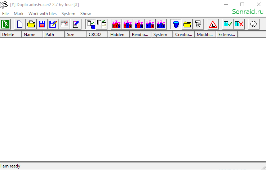266x170 pixels.
Task: Sort by the Delete column header
Action: point(11,35)
